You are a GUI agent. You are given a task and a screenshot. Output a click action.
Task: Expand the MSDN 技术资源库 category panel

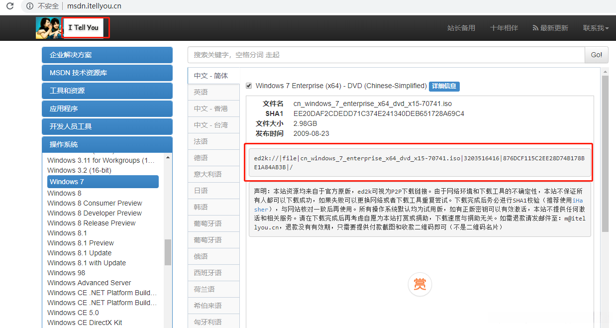pyautogui.click(x=107, y=73)
